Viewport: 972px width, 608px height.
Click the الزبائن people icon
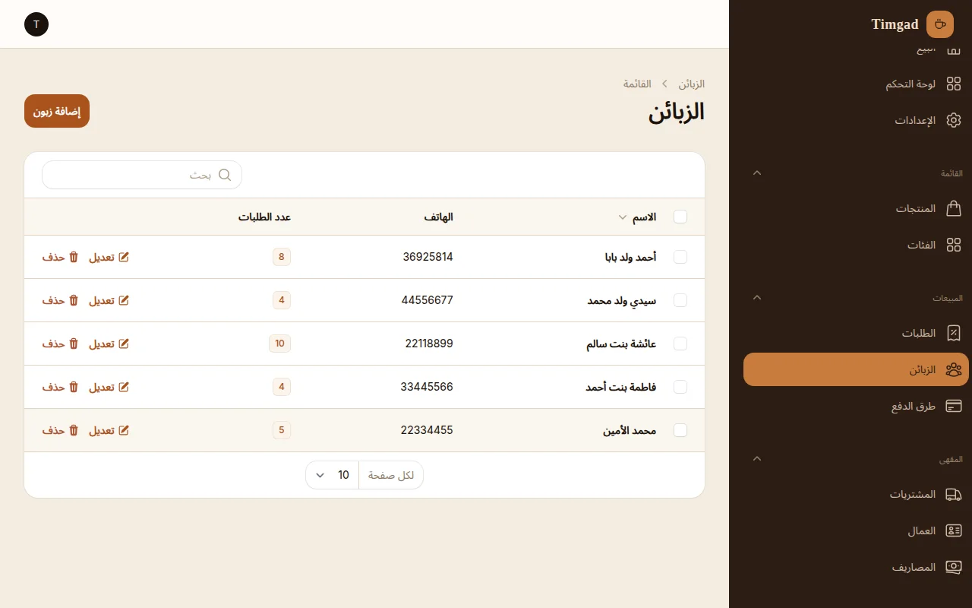pos(954,369)
